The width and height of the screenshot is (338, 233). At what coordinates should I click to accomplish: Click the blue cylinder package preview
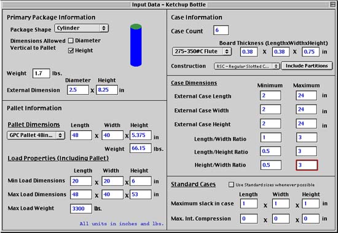(136, 45)
